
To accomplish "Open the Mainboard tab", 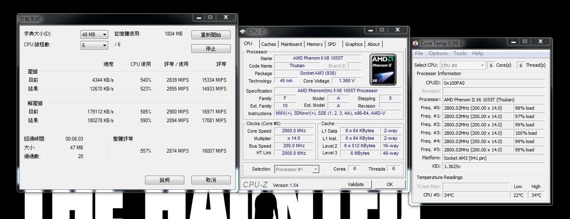I will (291, 44).
